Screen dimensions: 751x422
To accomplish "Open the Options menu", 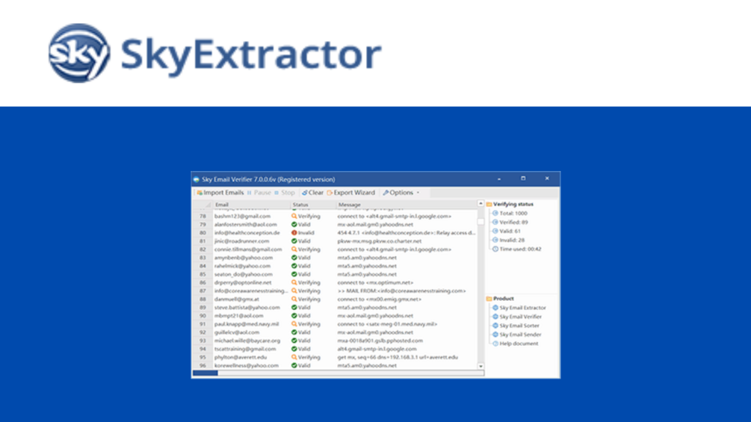I will [x=398, y=193].
